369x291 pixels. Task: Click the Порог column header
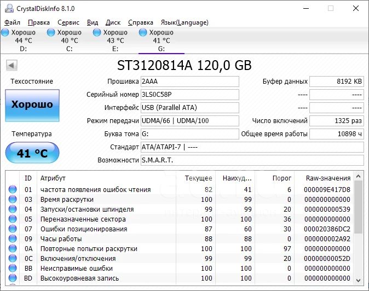pyautogui.click(x=274, y=178)
